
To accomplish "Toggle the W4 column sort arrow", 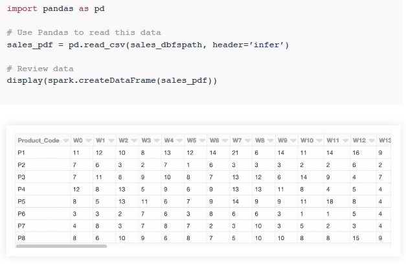I will 180,140.
